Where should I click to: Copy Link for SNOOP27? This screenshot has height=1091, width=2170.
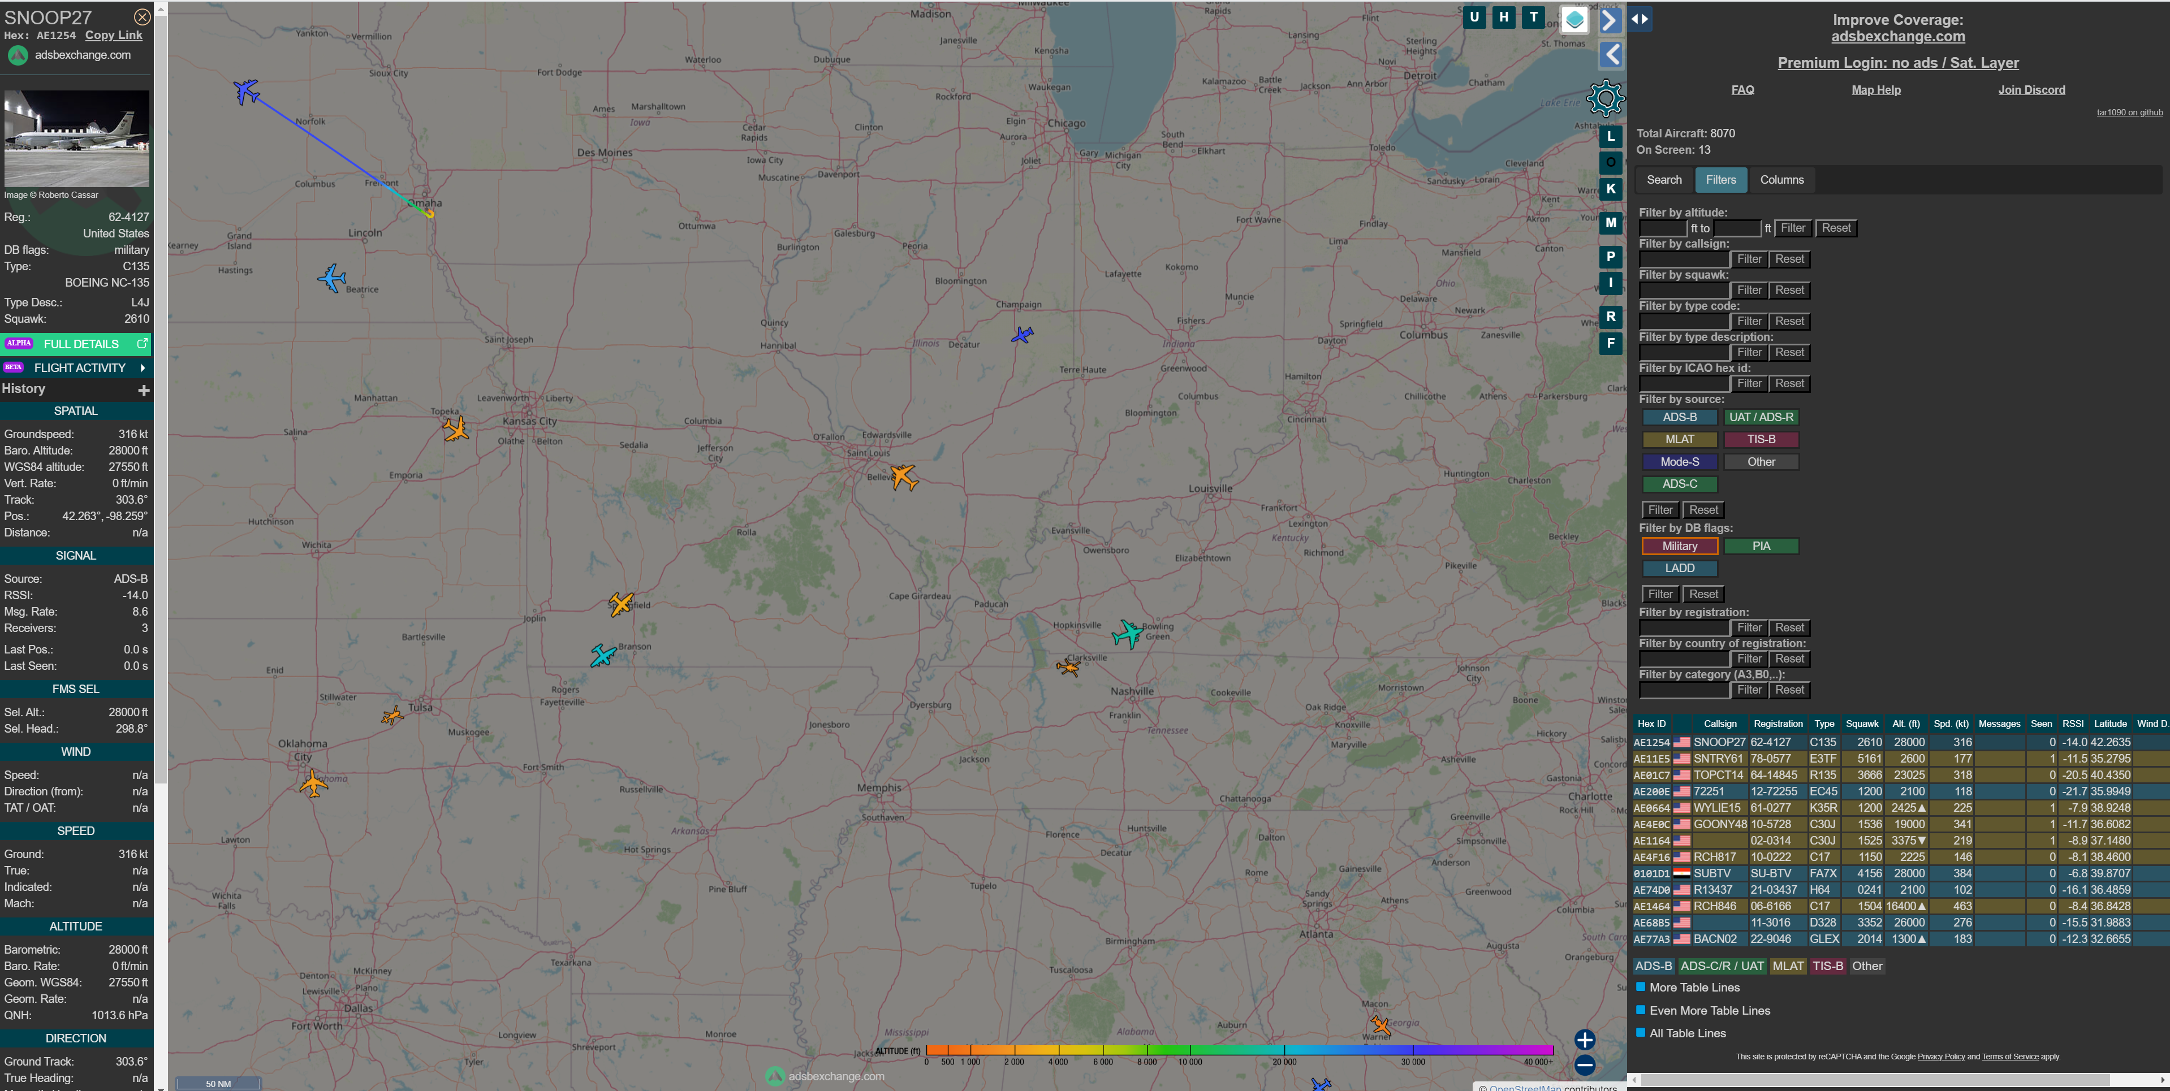click(114, 36)
